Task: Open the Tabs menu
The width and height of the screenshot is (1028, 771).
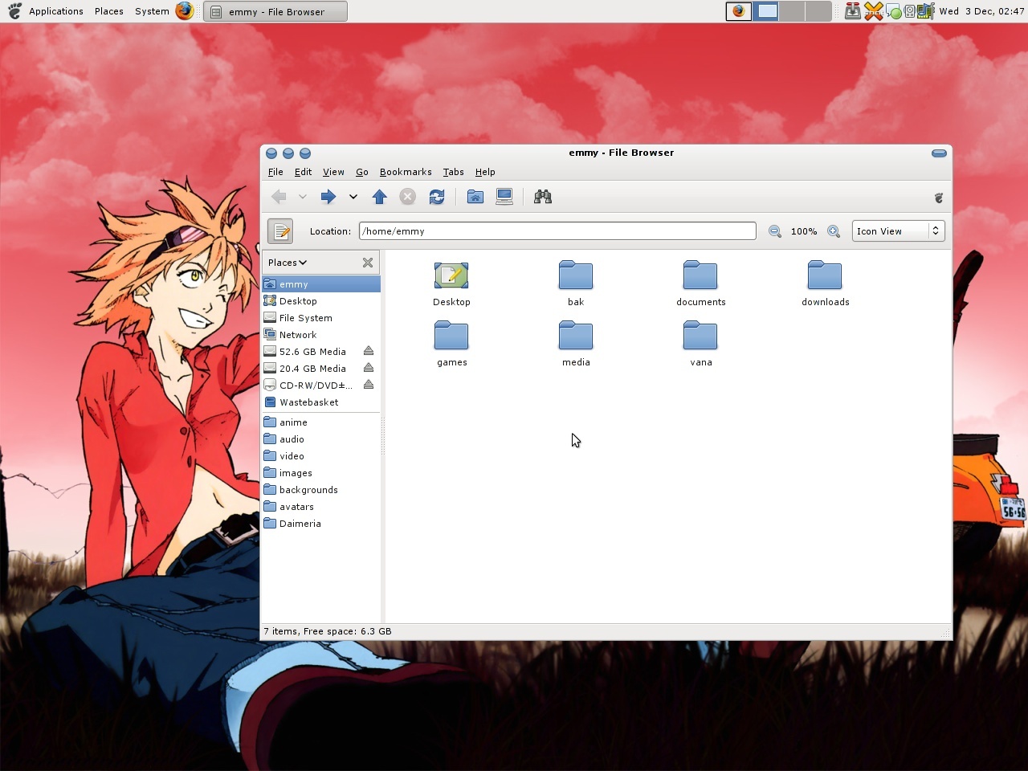Action: [x=454, y=172]
